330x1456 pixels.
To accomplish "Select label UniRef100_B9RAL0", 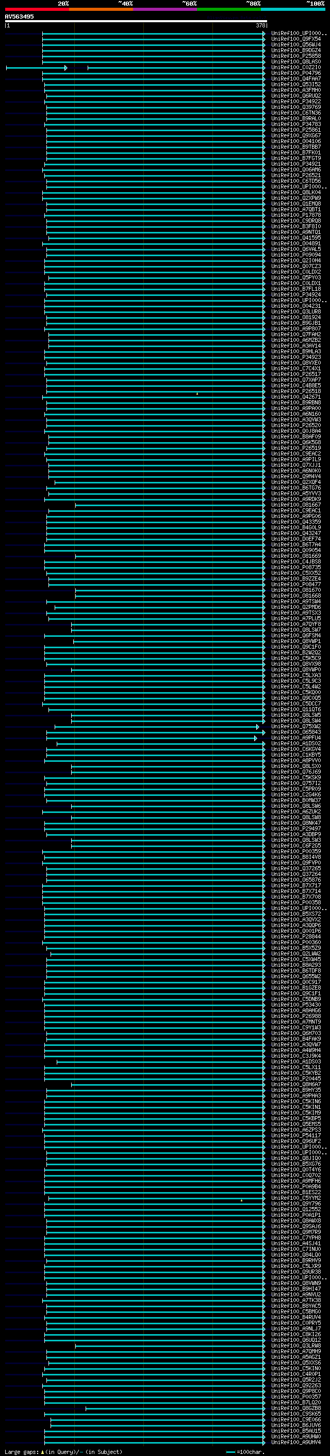I will tap(296, 119).
